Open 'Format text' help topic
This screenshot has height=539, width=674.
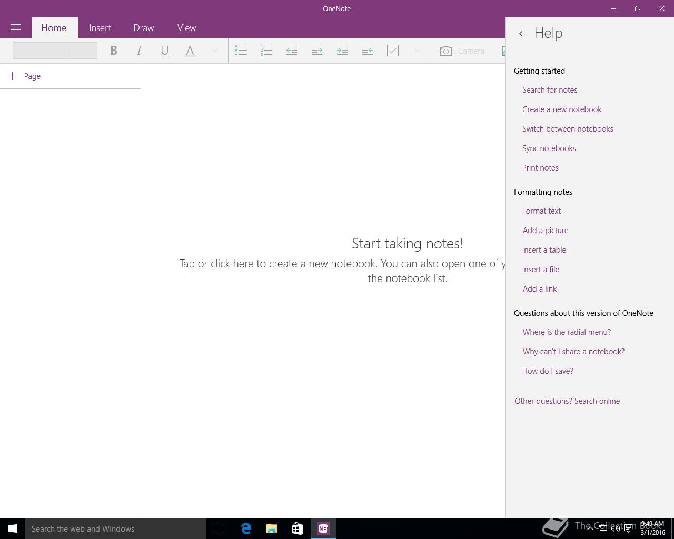pos(541,211)
